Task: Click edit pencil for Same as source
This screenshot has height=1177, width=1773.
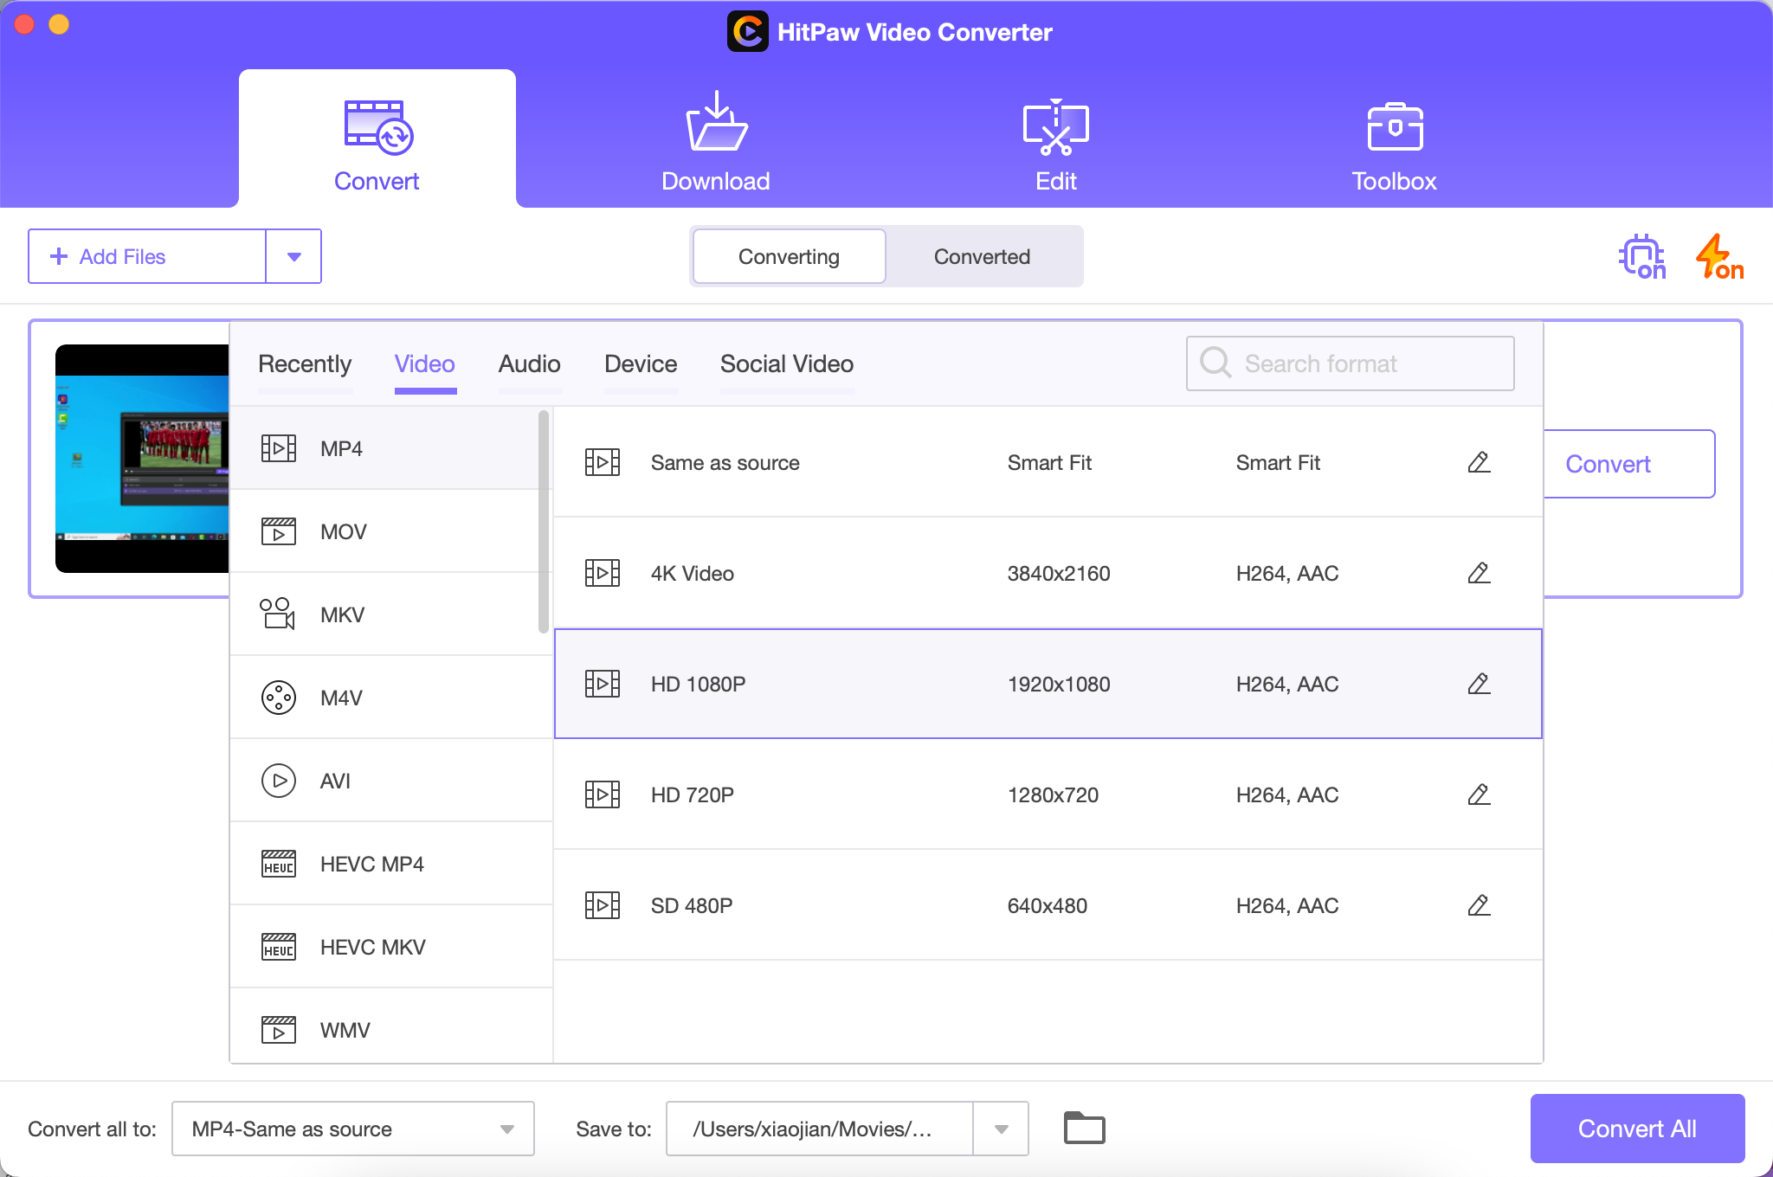Action: click(1479, 462)
